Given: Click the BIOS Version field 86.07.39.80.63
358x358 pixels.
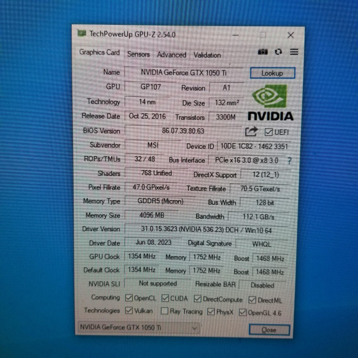Looking at the screenshot, I should click(x=183, y=131).
